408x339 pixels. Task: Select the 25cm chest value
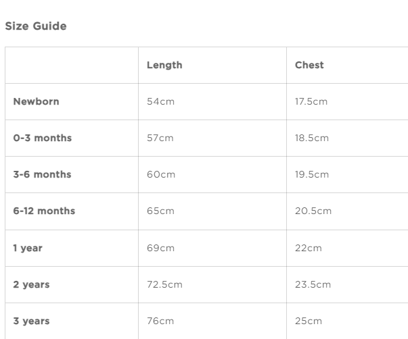pyautogui.click(x=309, y=321)
